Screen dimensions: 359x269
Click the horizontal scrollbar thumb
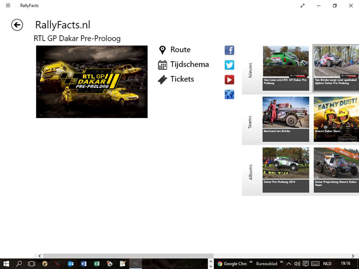coord(128,256)
